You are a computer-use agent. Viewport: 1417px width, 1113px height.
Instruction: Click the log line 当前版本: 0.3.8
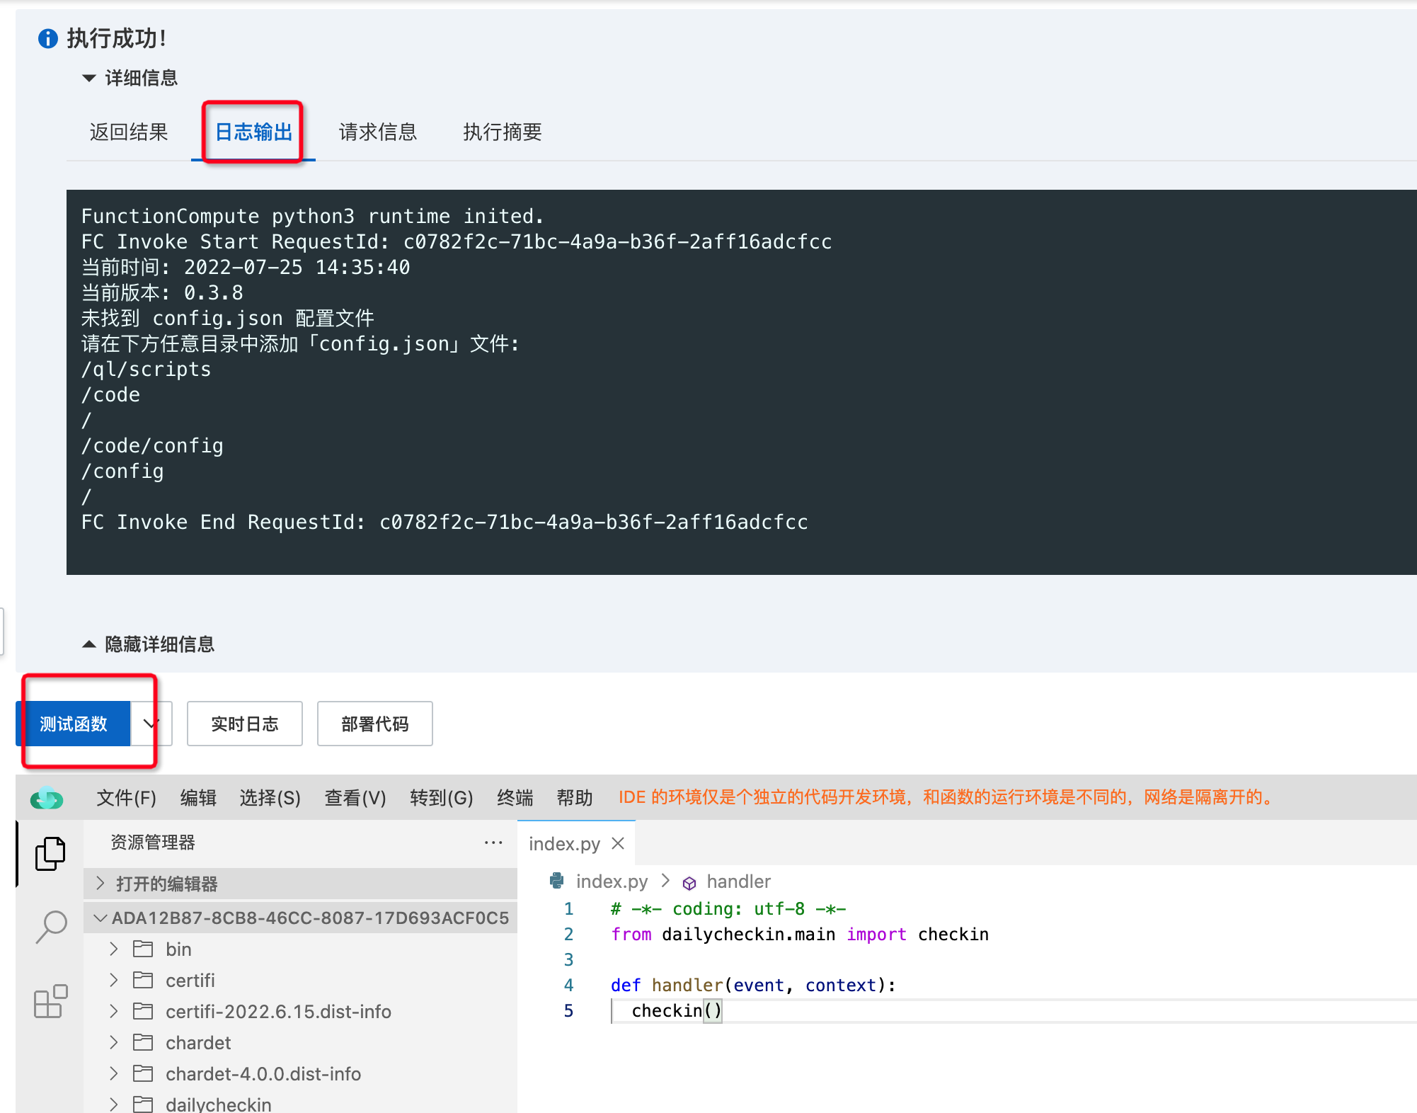click(162, 292)
